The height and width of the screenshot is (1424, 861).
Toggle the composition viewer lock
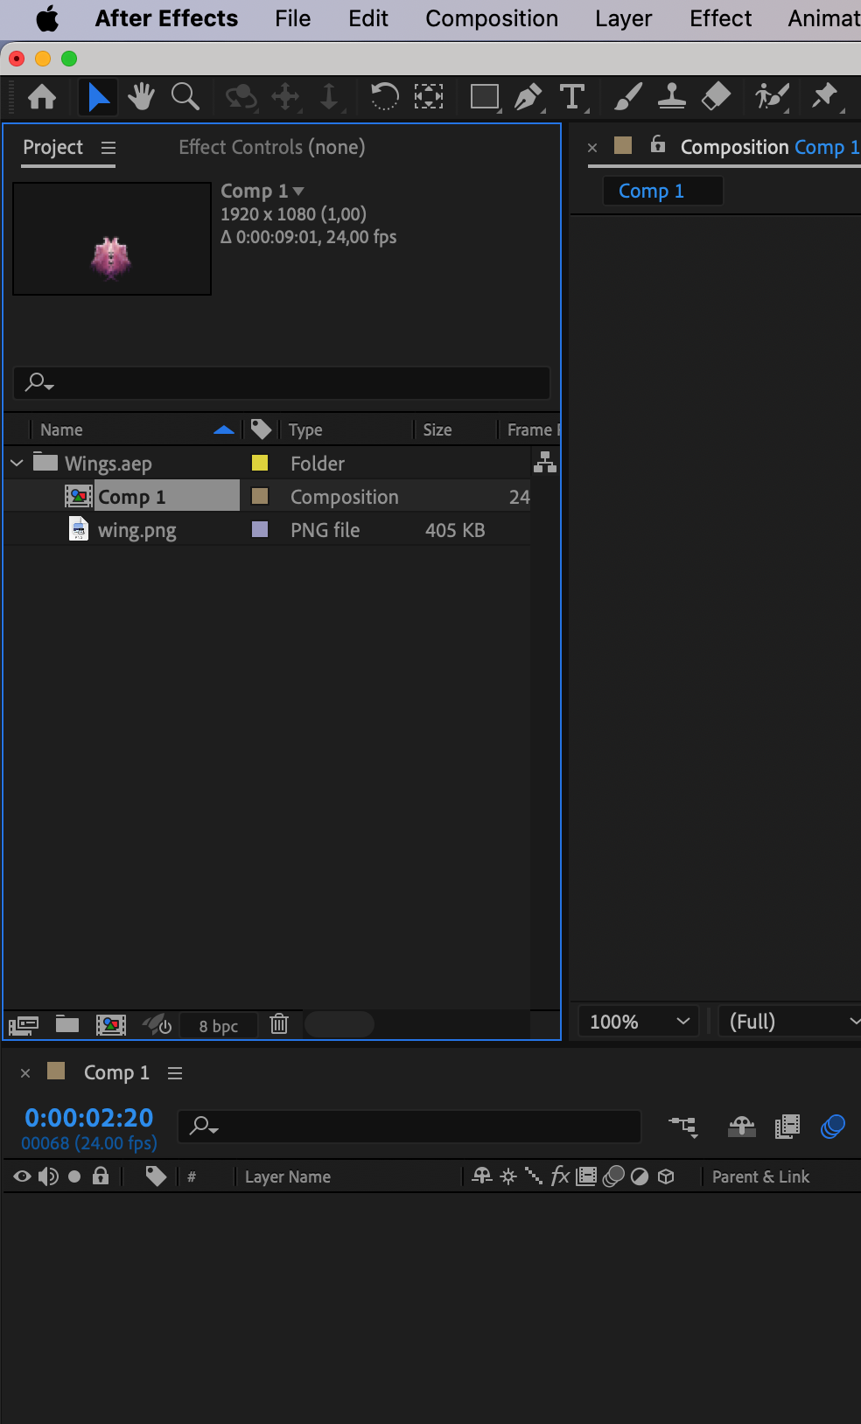658,144
